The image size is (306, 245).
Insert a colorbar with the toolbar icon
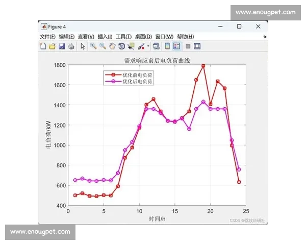point(167,46)
